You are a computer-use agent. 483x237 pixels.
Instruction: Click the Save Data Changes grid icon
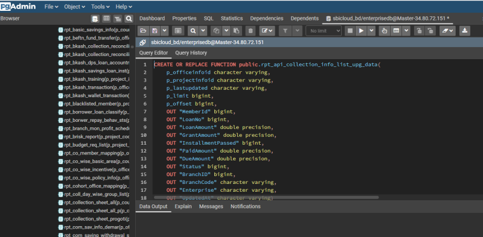tap(178, 31)
